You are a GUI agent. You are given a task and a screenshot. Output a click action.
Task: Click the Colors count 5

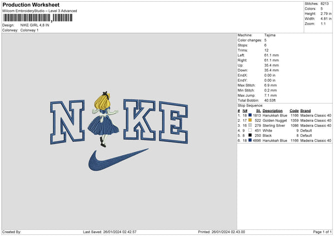(322, 9)
